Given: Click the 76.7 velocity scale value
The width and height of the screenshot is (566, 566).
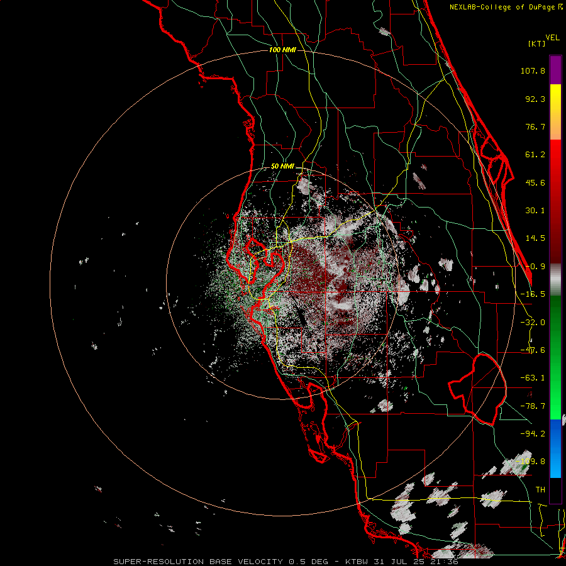Looking at the screenshot, I should point(535,126).
